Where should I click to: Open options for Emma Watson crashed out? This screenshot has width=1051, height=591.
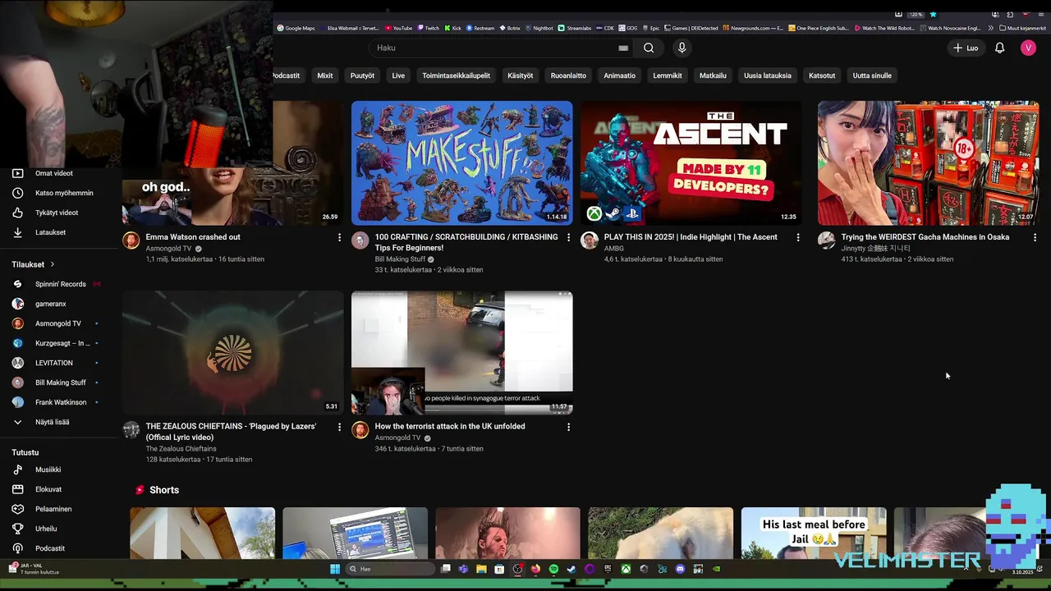pos(339,237)
